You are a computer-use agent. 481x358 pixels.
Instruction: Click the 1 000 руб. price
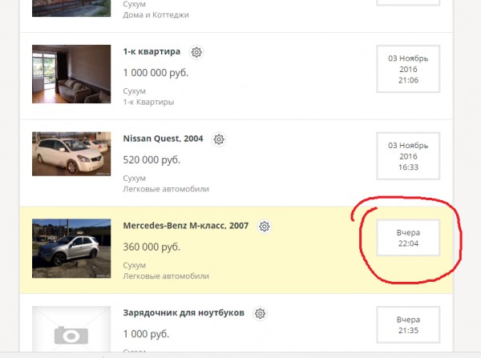pyautogui.click(x=146, y=334)
